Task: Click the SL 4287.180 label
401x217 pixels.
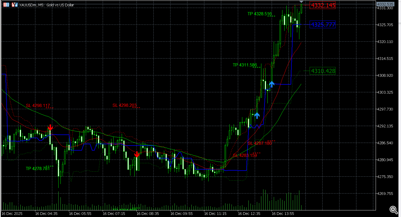Action: 260,143
